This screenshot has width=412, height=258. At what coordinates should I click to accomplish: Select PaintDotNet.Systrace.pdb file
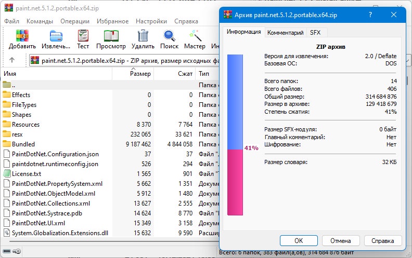point(47,213)
